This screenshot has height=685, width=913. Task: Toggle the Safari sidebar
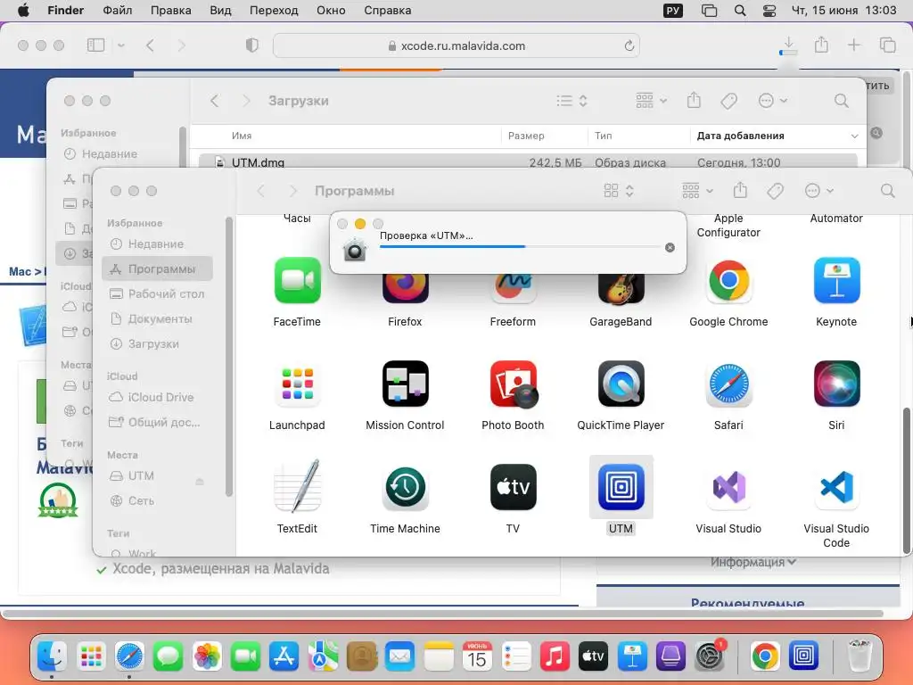tap(95, 45)
